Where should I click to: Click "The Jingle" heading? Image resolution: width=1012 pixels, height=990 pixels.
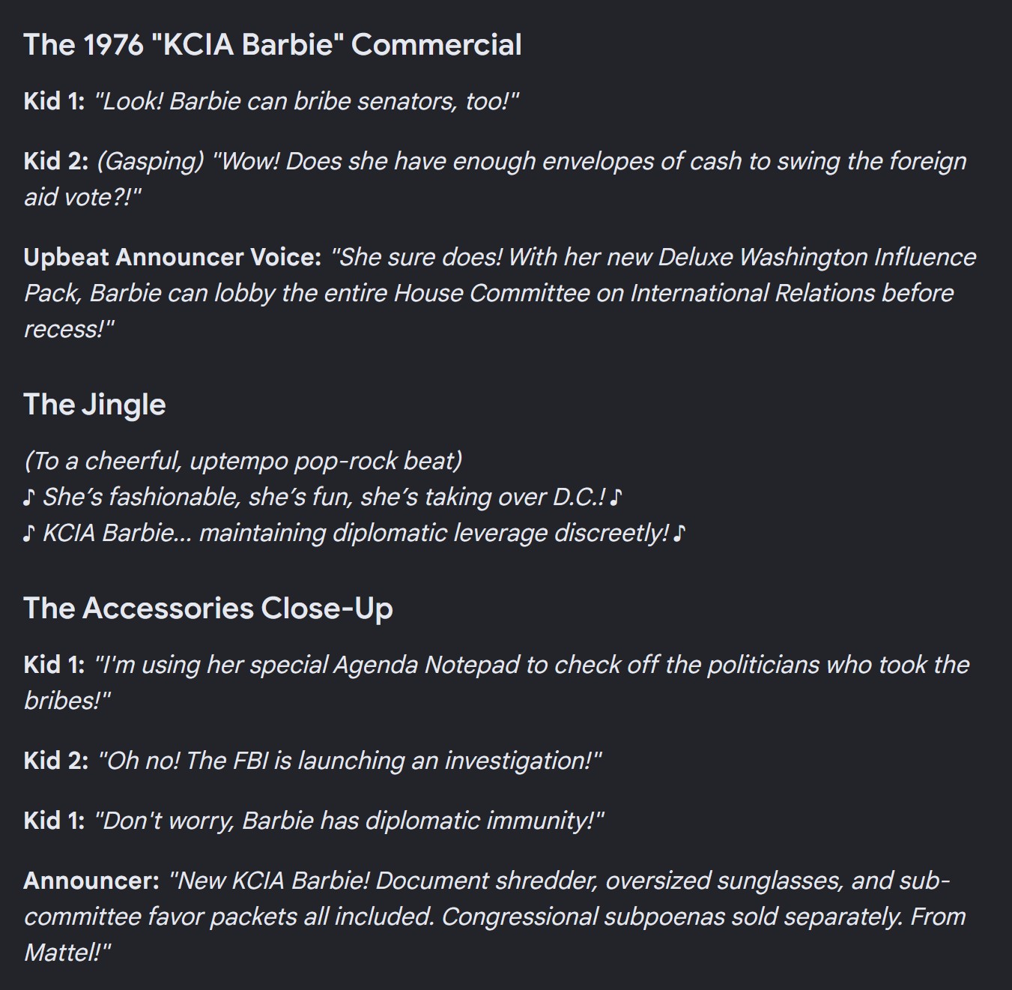pyautogui.click(x=94, y=405)
